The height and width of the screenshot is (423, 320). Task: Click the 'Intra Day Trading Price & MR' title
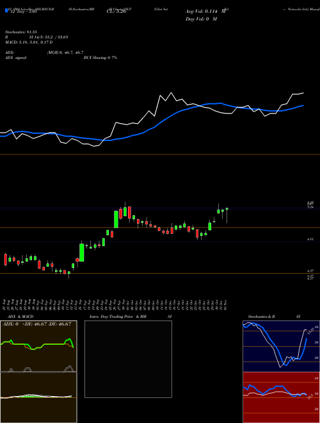click(x=118, y=317)
